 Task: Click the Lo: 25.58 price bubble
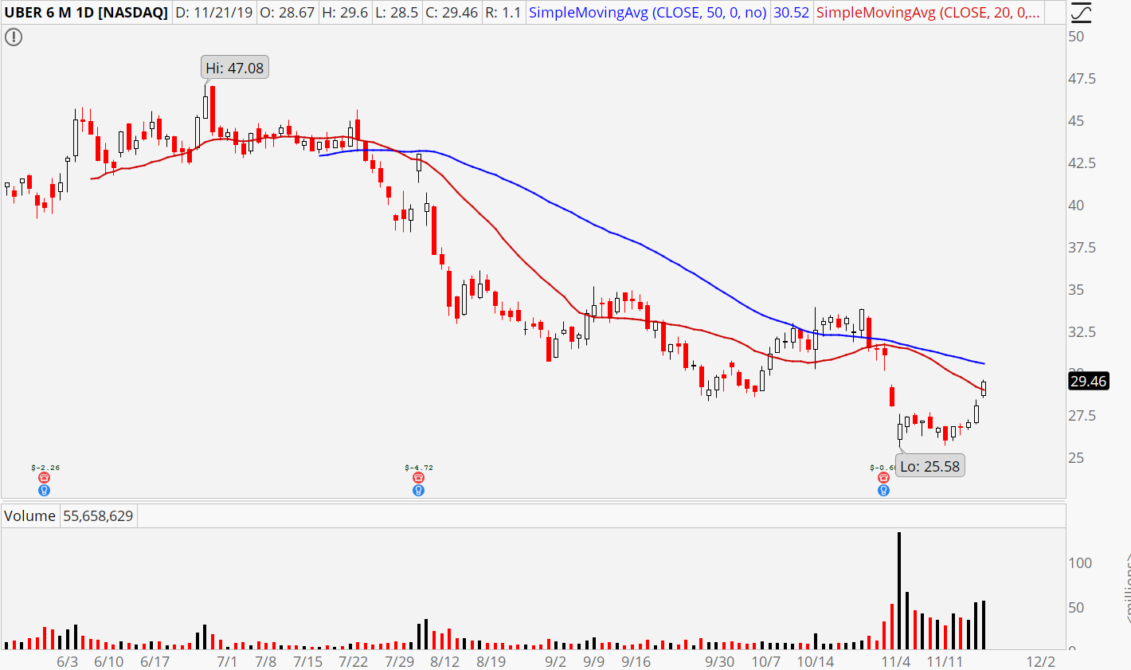930,467
